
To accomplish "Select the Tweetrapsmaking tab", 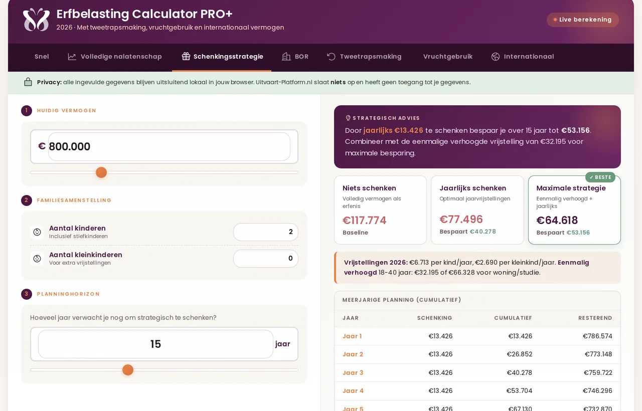I will [364, 57].
